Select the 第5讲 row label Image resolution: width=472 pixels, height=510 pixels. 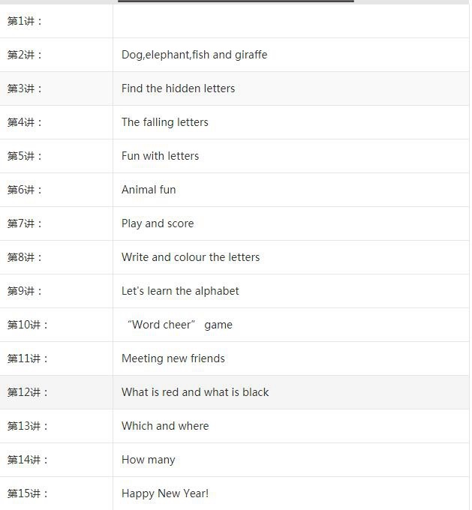pos(25,156)
